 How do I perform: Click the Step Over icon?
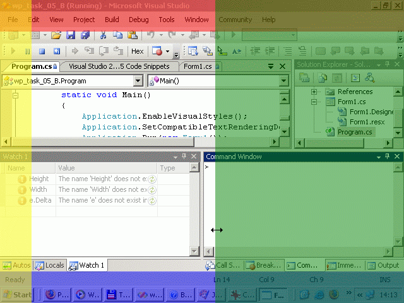click(x=104, y=50)
